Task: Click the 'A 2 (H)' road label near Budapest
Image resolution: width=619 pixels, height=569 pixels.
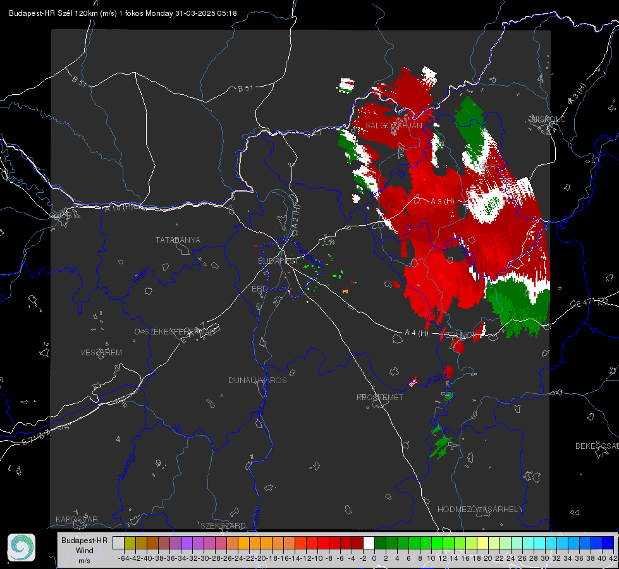Action: (x=296, y=216)
